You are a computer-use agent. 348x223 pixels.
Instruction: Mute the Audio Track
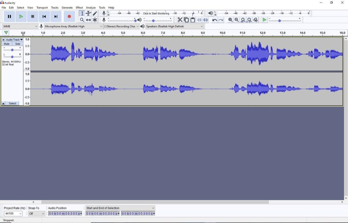pyautogui.click(x=6, y=44)
